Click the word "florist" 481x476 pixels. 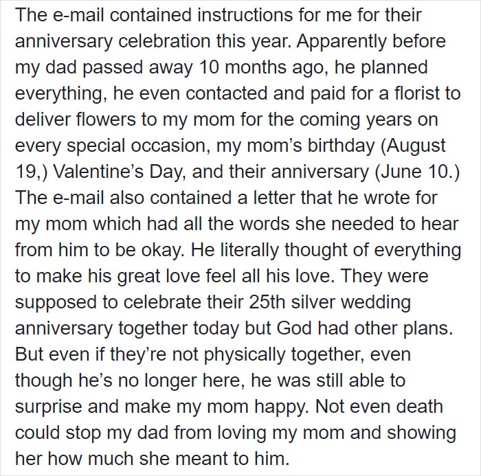(410, 93)
